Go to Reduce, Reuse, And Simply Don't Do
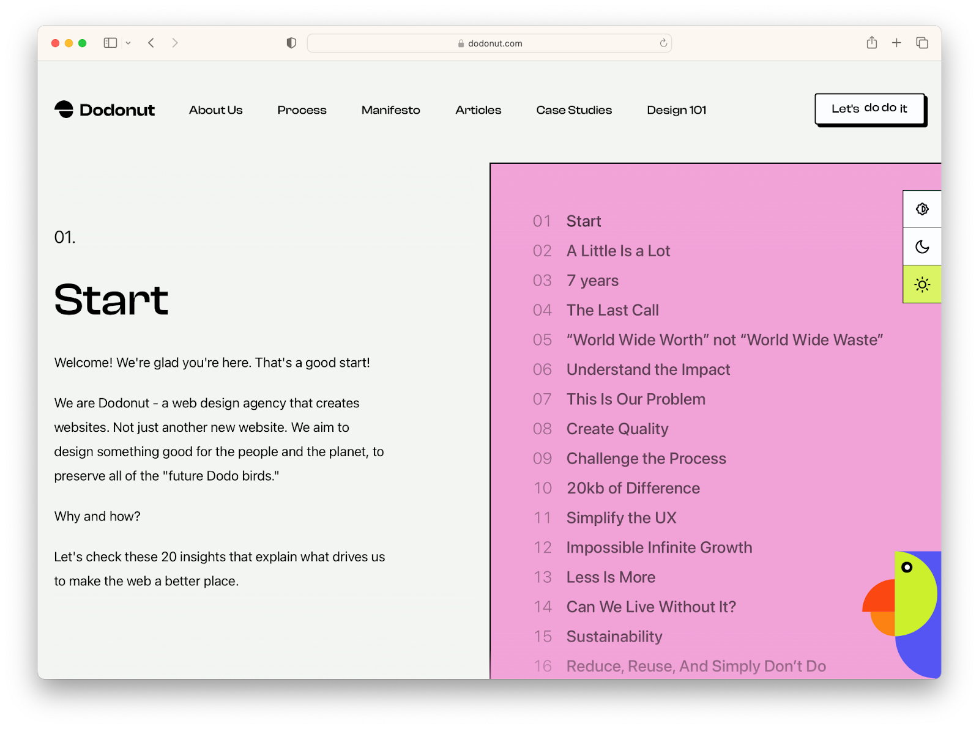The width and height of the screenshot is (979, 729). (x=680, y=666)
